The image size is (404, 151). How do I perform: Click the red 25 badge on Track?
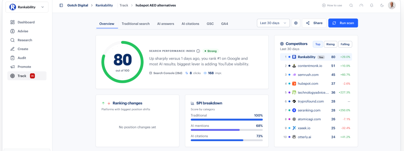click(x=32, y=76)
